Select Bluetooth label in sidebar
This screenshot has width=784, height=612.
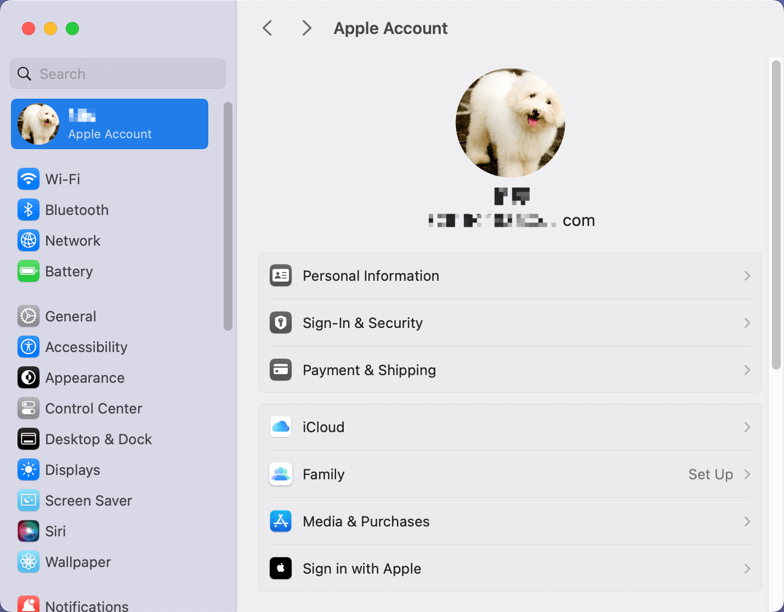click(x=77, y=210)
